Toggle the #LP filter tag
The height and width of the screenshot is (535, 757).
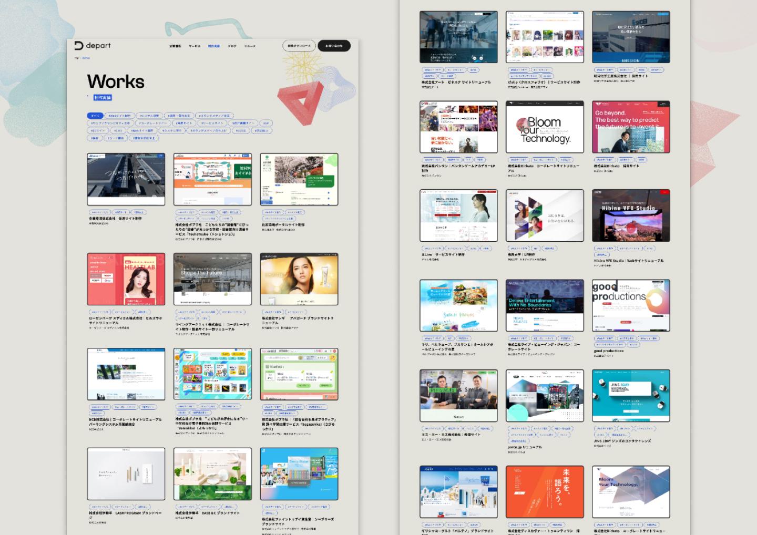[265, 123]
